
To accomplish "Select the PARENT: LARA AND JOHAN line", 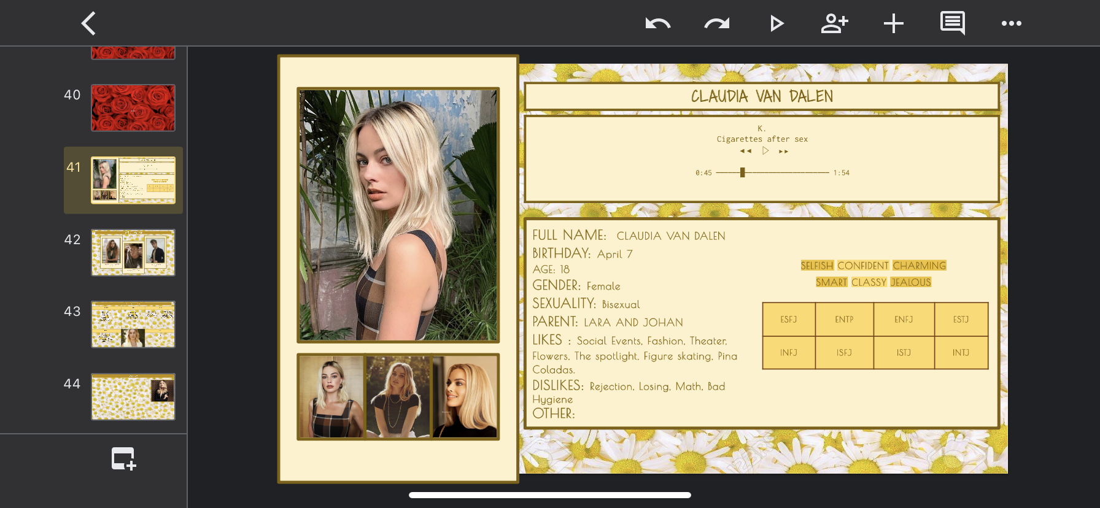I will point(608,322).
